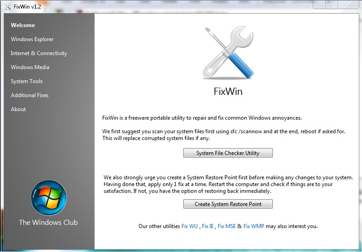Open the About page

[18, 109]
